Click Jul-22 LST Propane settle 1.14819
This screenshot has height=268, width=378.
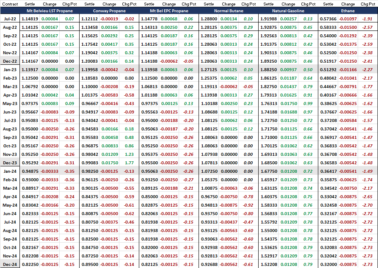coord(30,19)
